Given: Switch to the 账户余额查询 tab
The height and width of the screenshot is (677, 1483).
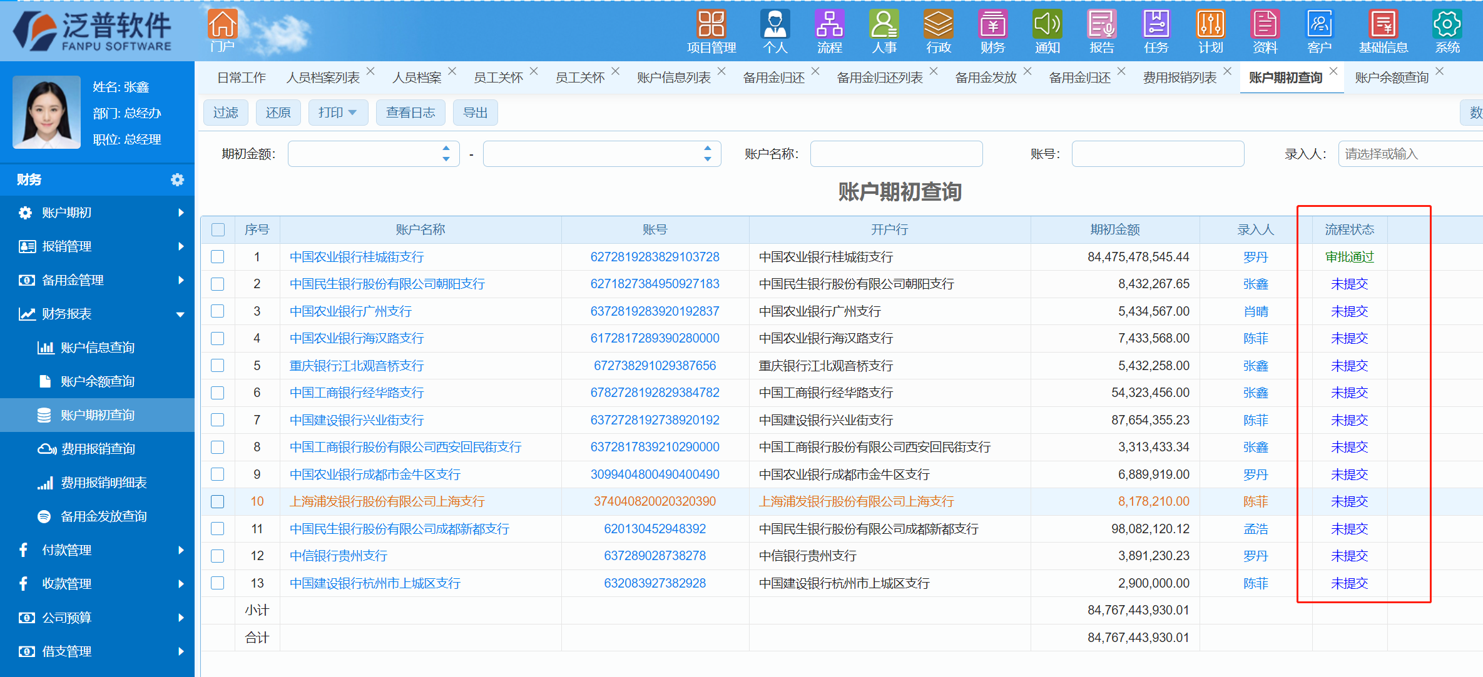Looking at the screenshot, I should [1392, 78].
